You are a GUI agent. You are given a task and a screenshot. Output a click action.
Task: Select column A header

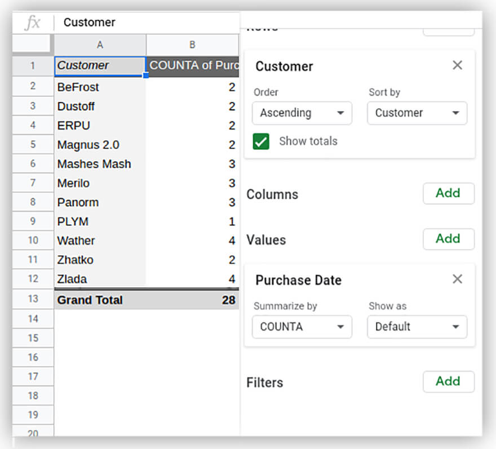(x=100, y=45)
